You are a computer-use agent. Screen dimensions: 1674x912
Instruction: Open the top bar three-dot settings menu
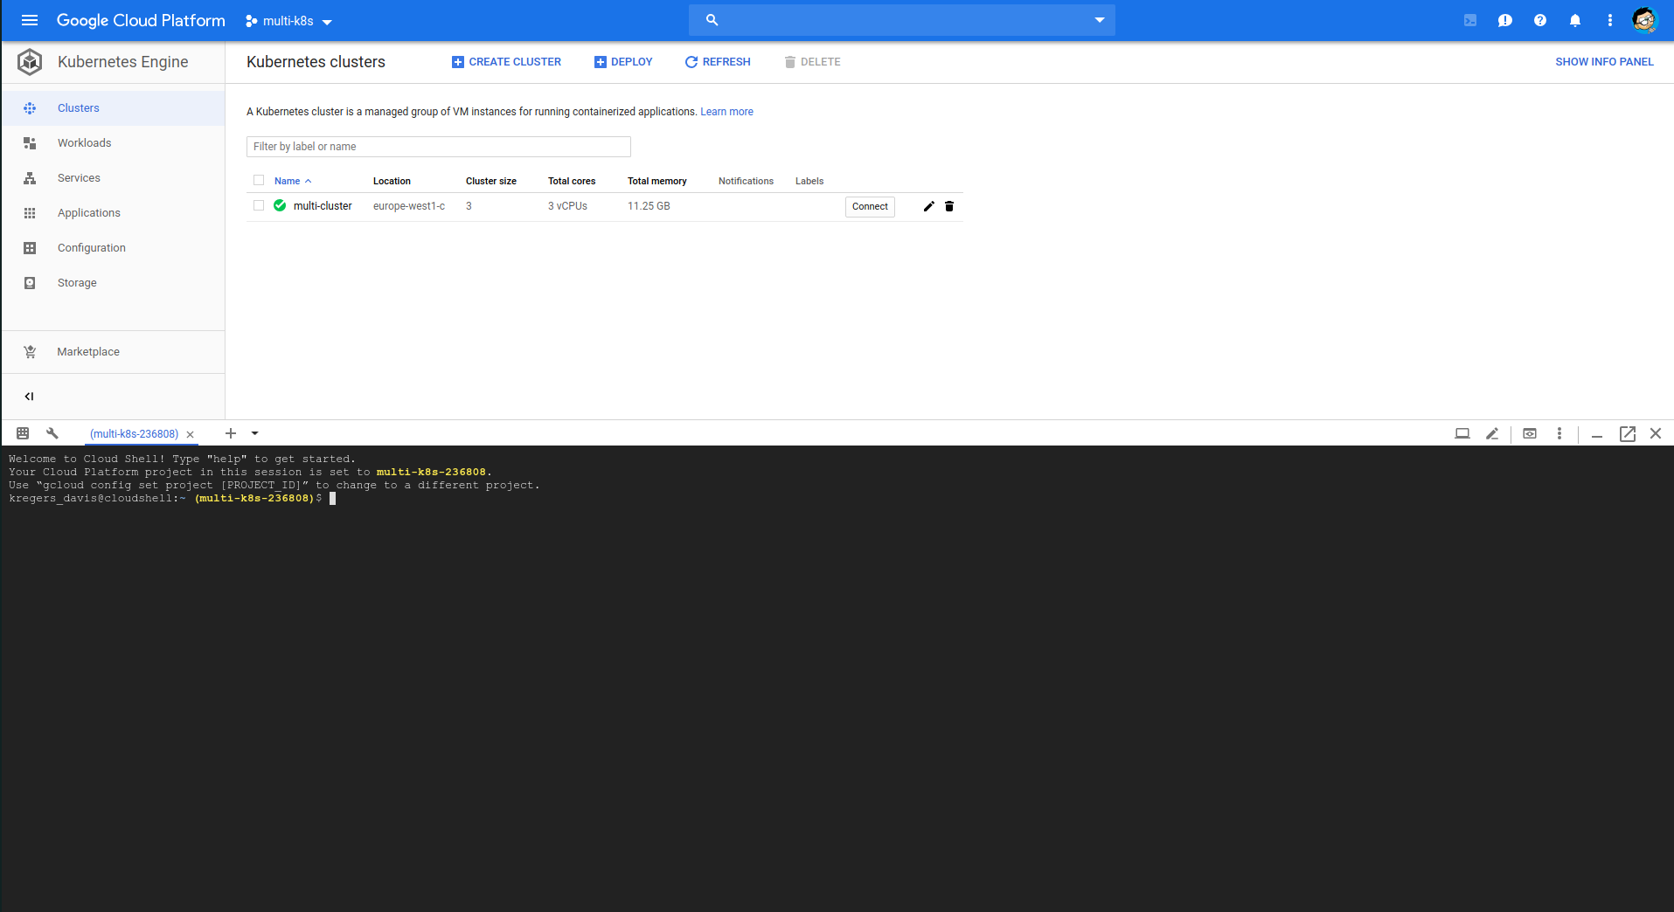pos(1610,20)
